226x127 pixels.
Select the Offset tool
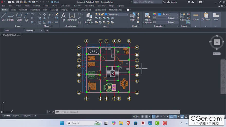tap(56, 22)
